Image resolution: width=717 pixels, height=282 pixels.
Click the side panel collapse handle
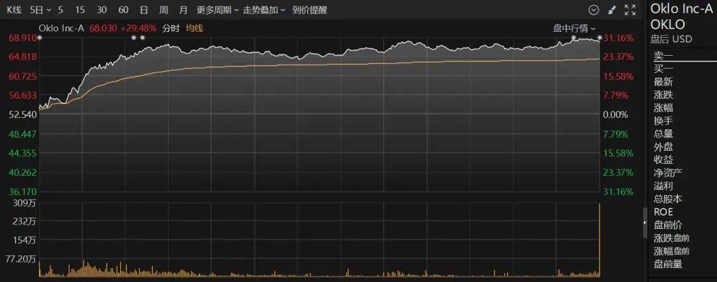tap(645, 222)
